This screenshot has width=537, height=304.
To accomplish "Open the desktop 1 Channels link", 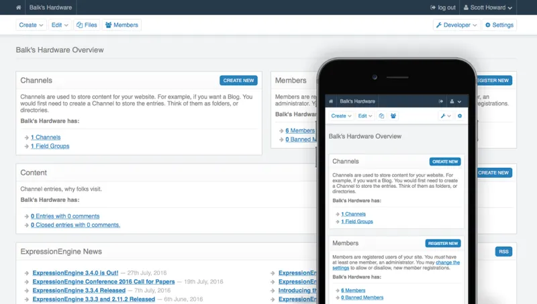I will 46,138.
